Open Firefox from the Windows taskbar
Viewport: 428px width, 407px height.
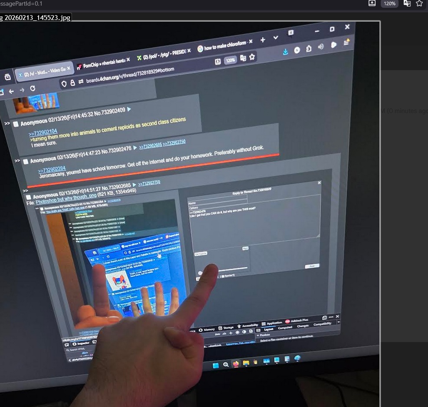[236, 364]
